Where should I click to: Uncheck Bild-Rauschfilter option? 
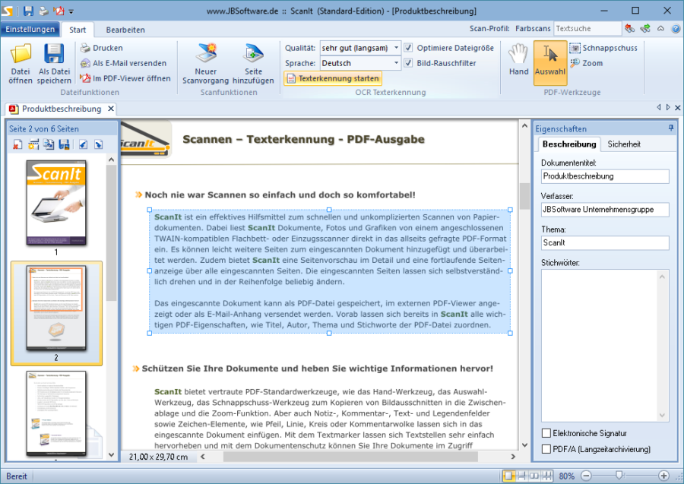408,63
